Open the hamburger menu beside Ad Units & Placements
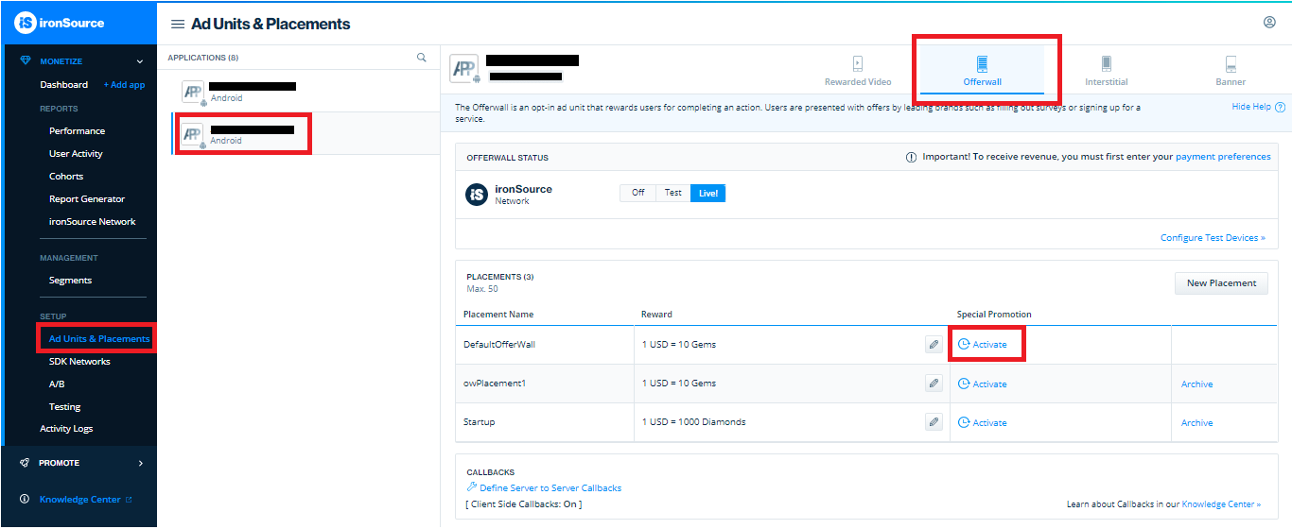The image size is (1292, 529). click(x=177, y=24)
